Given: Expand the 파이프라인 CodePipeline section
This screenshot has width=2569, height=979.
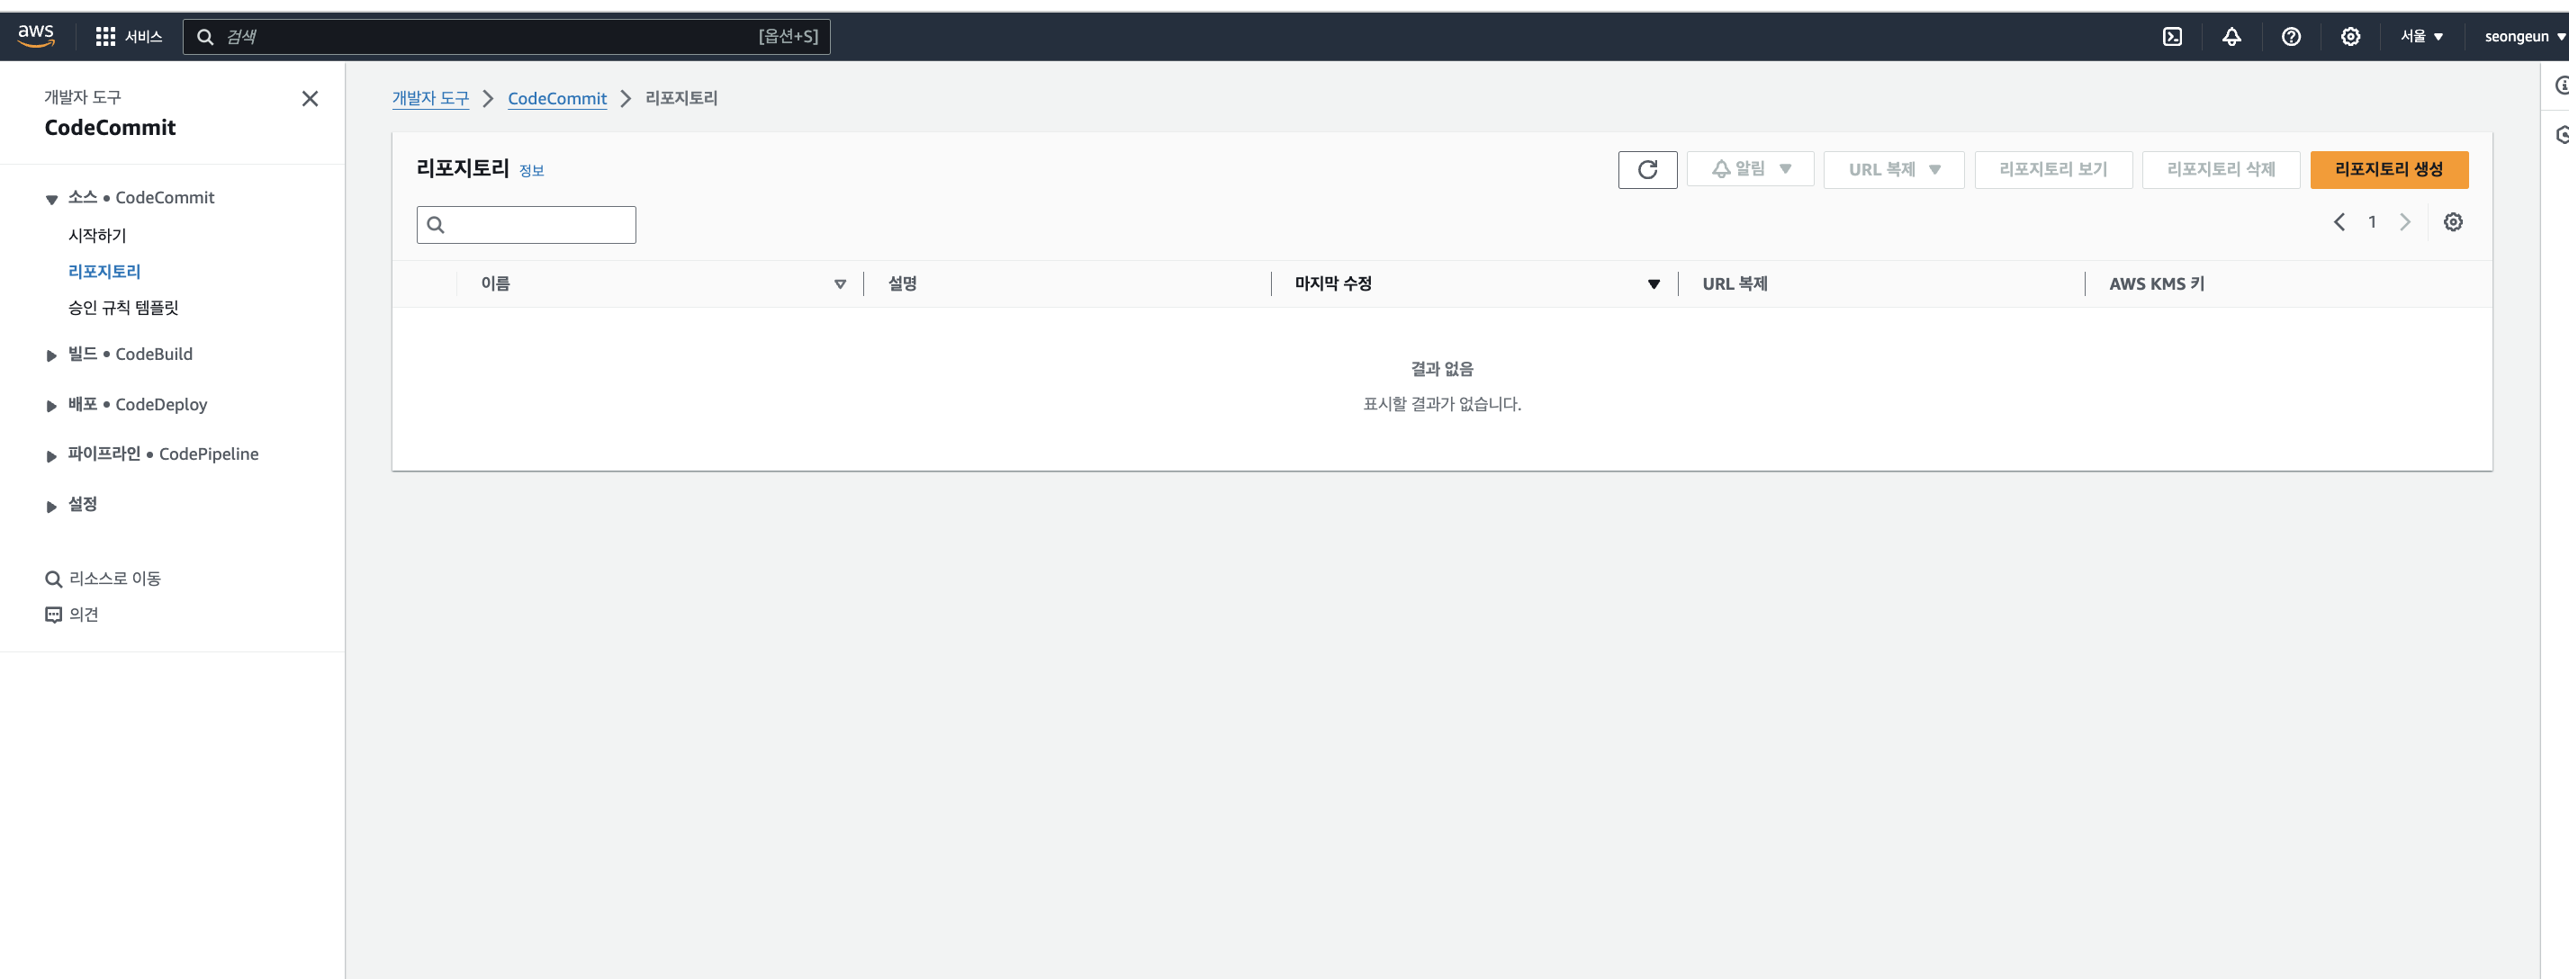Looking at the screenshot, I should (51, 455).
